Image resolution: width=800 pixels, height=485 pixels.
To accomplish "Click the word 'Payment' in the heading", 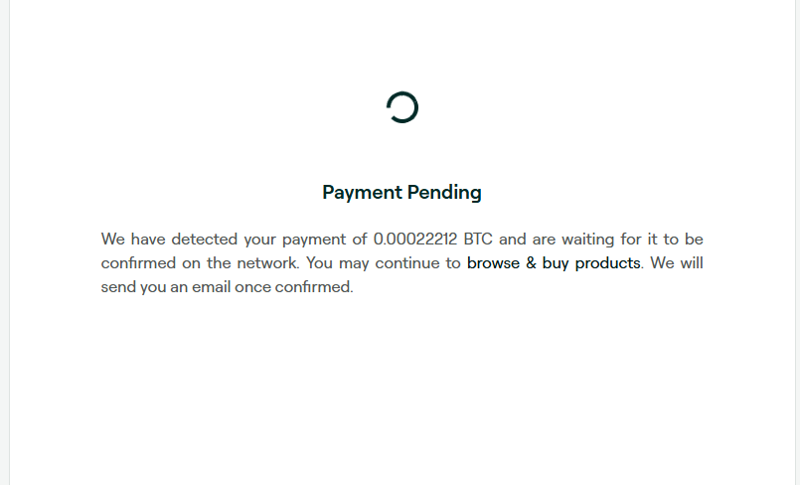I will point(363,193).
